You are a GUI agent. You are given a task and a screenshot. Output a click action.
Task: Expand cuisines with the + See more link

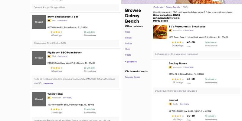tap(131, 62)
